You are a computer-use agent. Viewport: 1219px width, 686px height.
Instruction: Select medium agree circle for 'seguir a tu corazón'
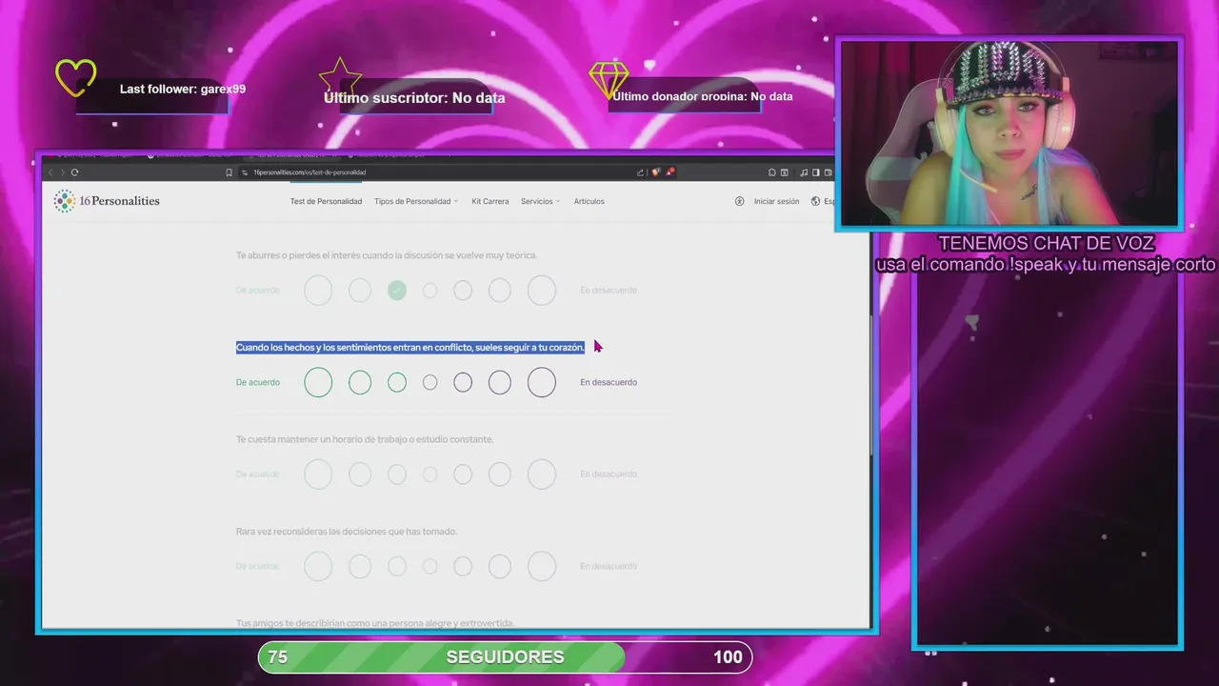pyautogui.click(x=360, y=382)
